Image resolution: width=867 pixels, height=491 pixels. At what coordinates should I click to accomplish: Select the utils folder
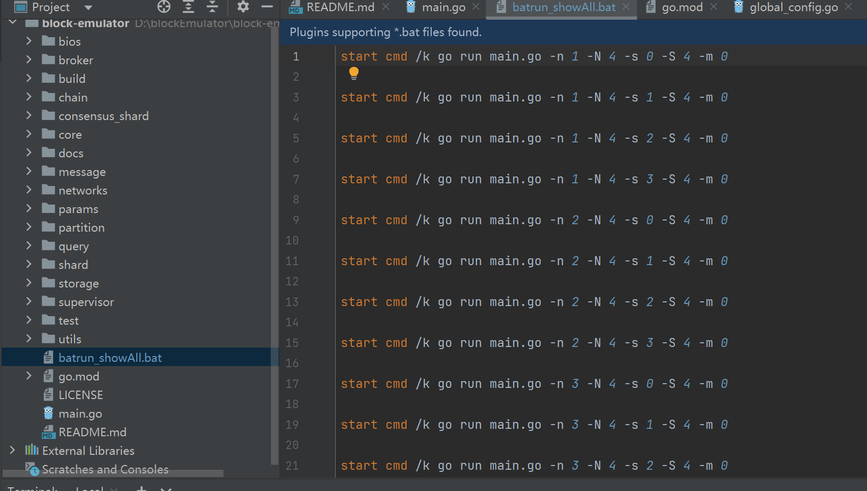coord(70,339)
